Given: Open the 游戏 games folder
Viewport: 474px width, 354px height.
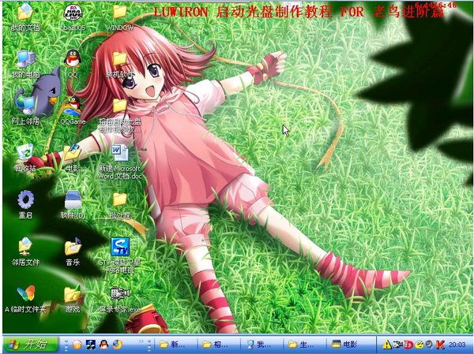Looking at the screenshot, I should 72,294.
